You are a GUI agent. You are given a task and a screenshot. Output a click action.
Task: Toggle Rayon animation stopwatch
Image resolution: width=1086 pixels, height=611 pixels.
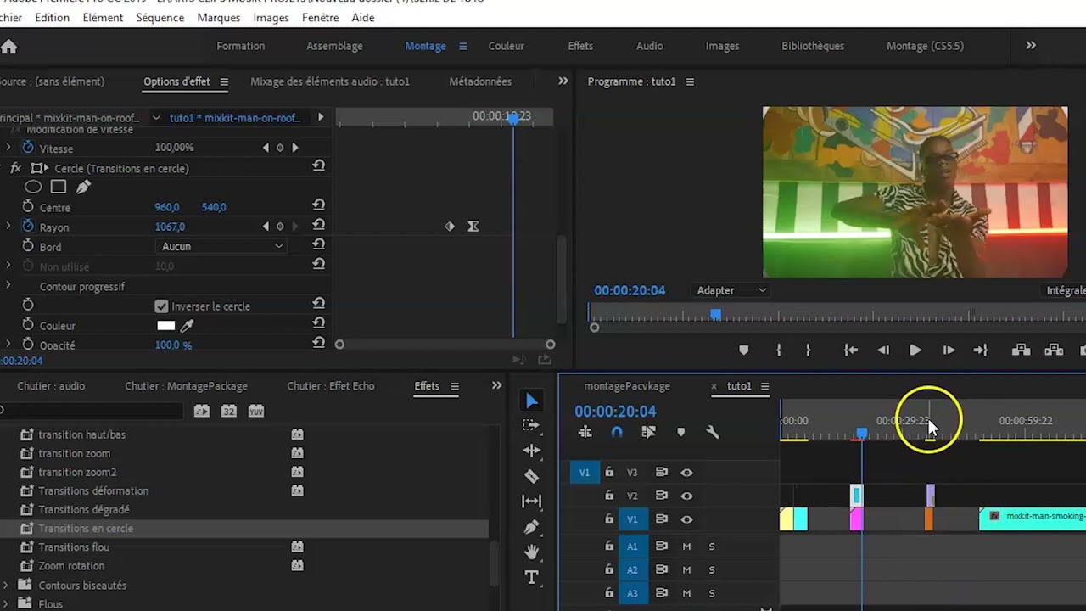coord(28,227)
